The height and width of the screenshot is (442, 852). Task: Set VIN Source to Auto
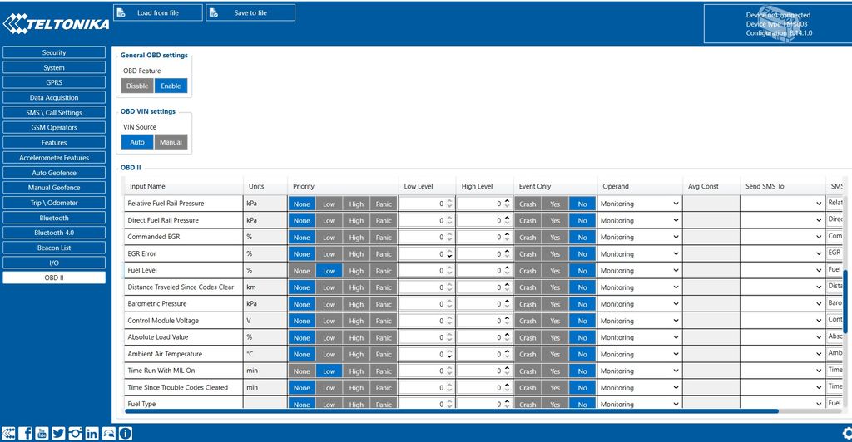(137, 142)
